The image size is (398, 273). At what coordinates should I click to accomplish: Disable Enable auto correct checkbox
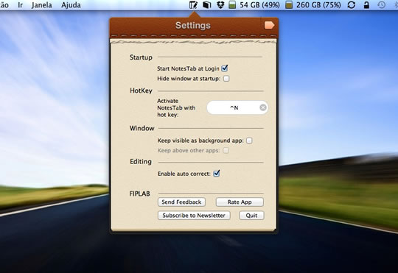point(217,174)
